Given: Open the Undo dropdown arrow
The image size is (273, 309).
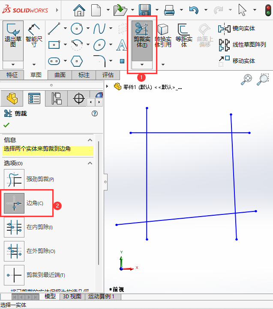Looking at the screenshot, I should [x=206, y=10].
